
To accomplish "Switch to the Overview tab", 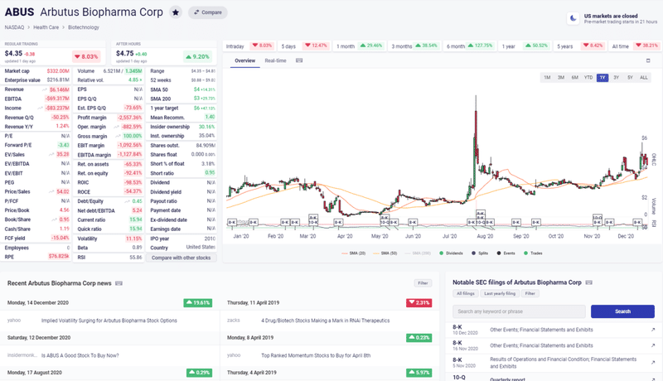I will pos(244,60).
